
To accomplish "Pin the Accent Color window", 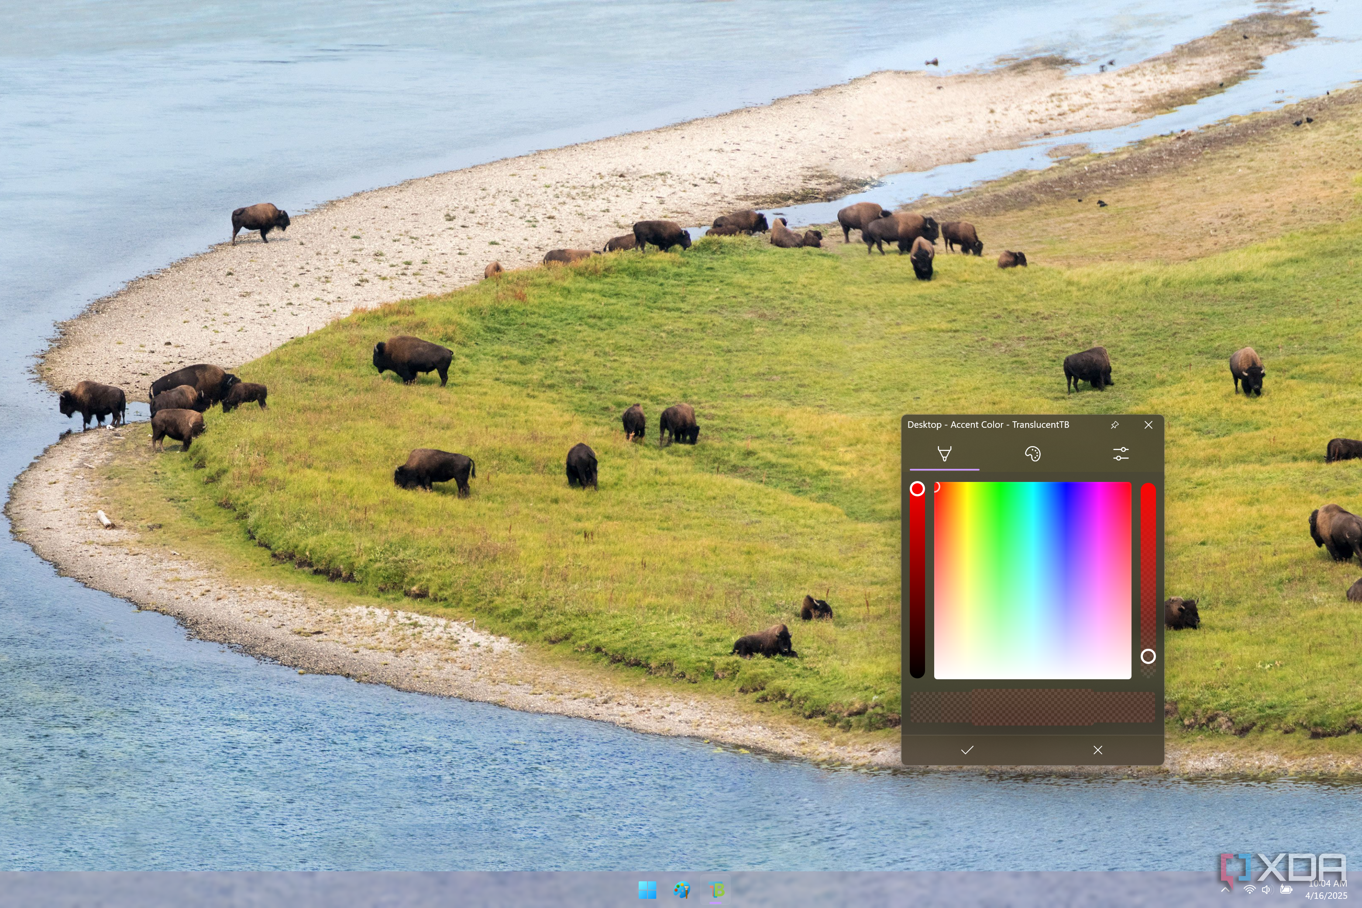I will 1114,424.
